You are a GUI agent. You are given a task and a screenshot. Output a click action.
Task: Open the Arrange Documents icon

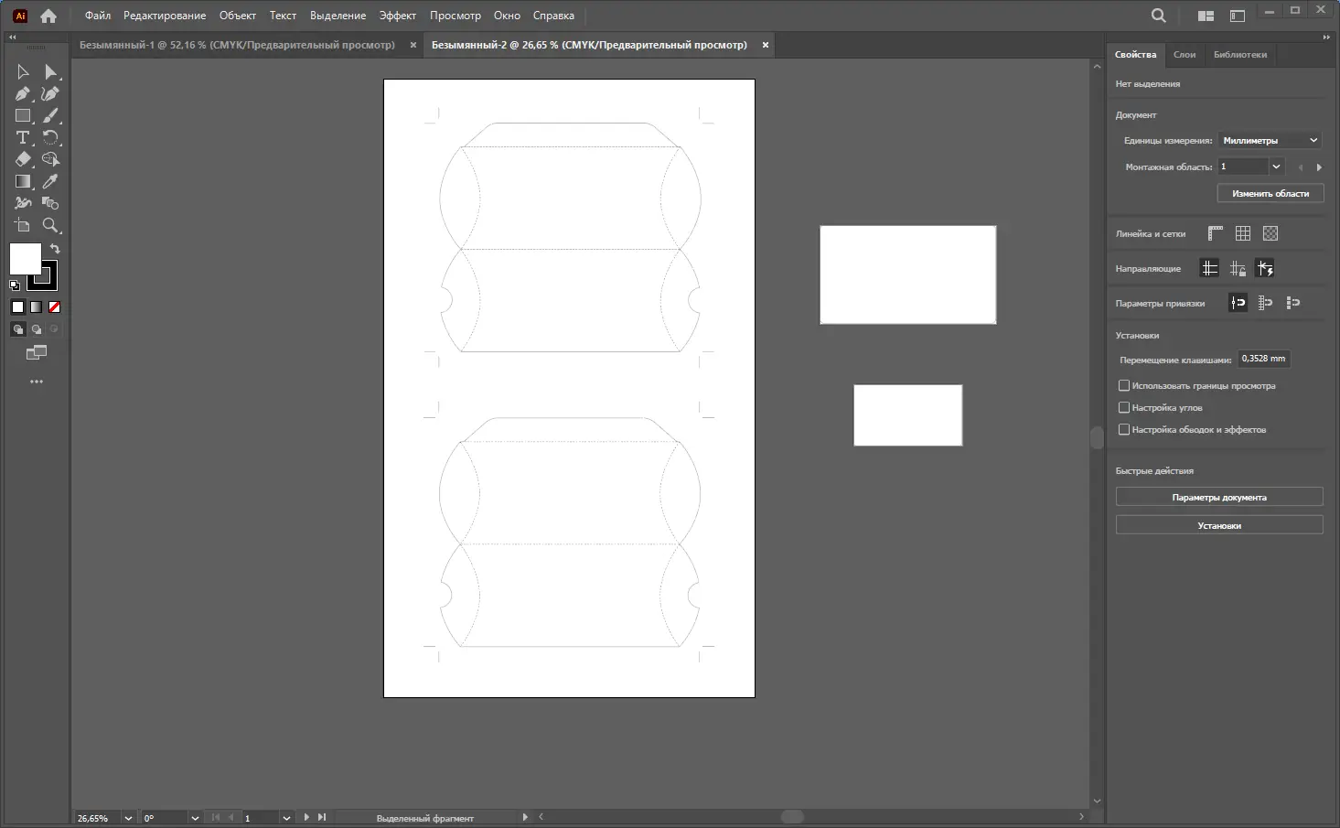(1206, 16)
